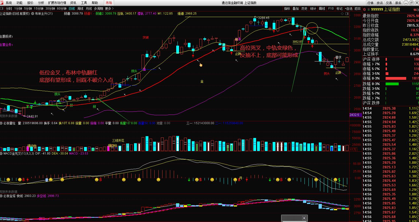Expand the 更多 periods list
Image resolution: width=419 pixels, height=222 pixels.
point(109,9)
